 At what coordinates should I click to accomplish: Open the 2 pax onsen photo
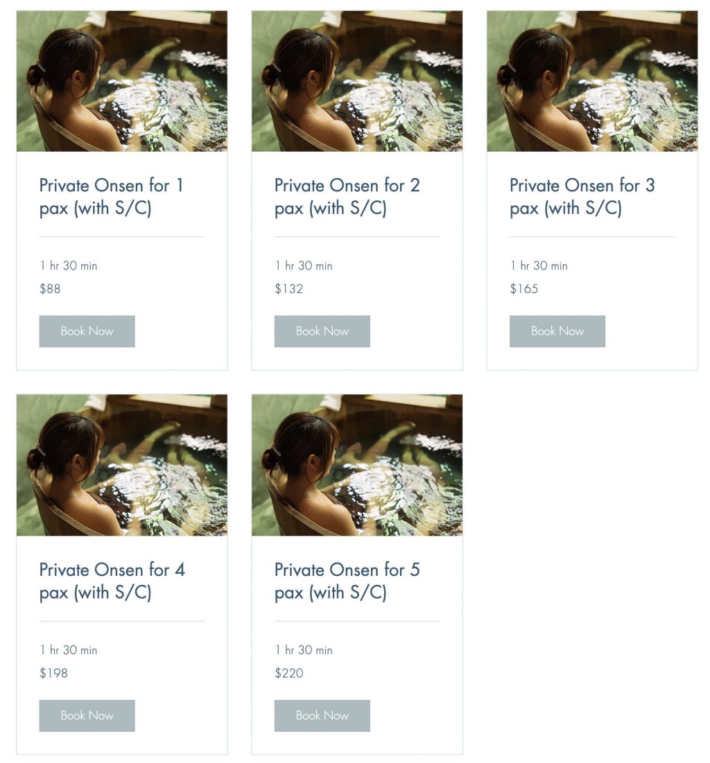click(357, 81)
